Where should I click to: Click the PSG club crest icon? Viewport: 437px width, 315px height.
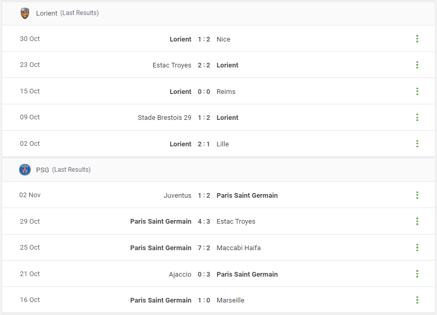(x=25, y=170)
